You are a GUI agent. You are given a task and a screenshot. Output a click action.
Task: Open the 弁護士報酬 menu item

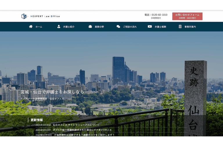(x=160, y=27)
